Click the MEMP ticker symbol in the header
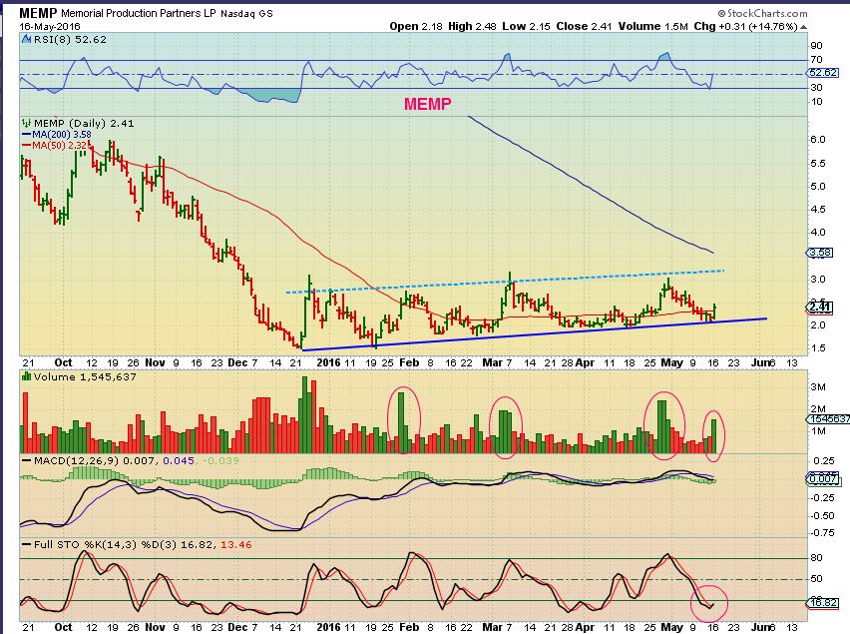Viewport: 850px width, 634px height. (x=38, y=13)
